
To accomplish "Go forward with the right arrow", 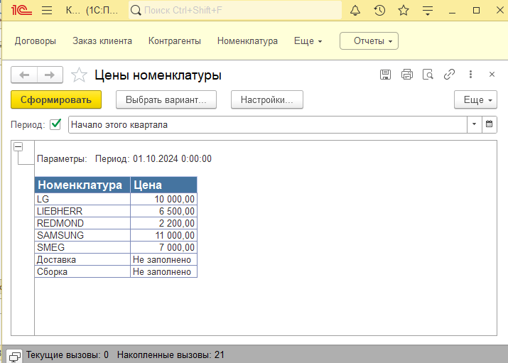I will 50,75.
